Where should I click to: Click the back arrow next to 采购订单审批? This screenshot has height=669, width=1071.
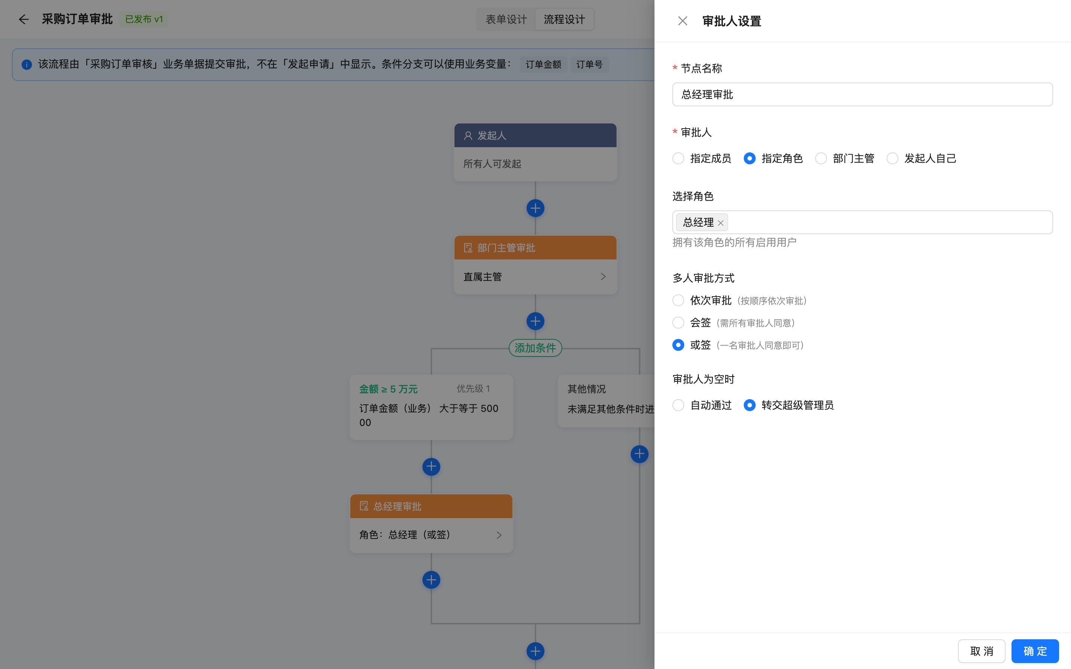tap(23, 19)
